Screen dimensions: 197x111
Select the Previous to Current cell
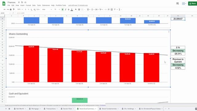click(178, 60)
